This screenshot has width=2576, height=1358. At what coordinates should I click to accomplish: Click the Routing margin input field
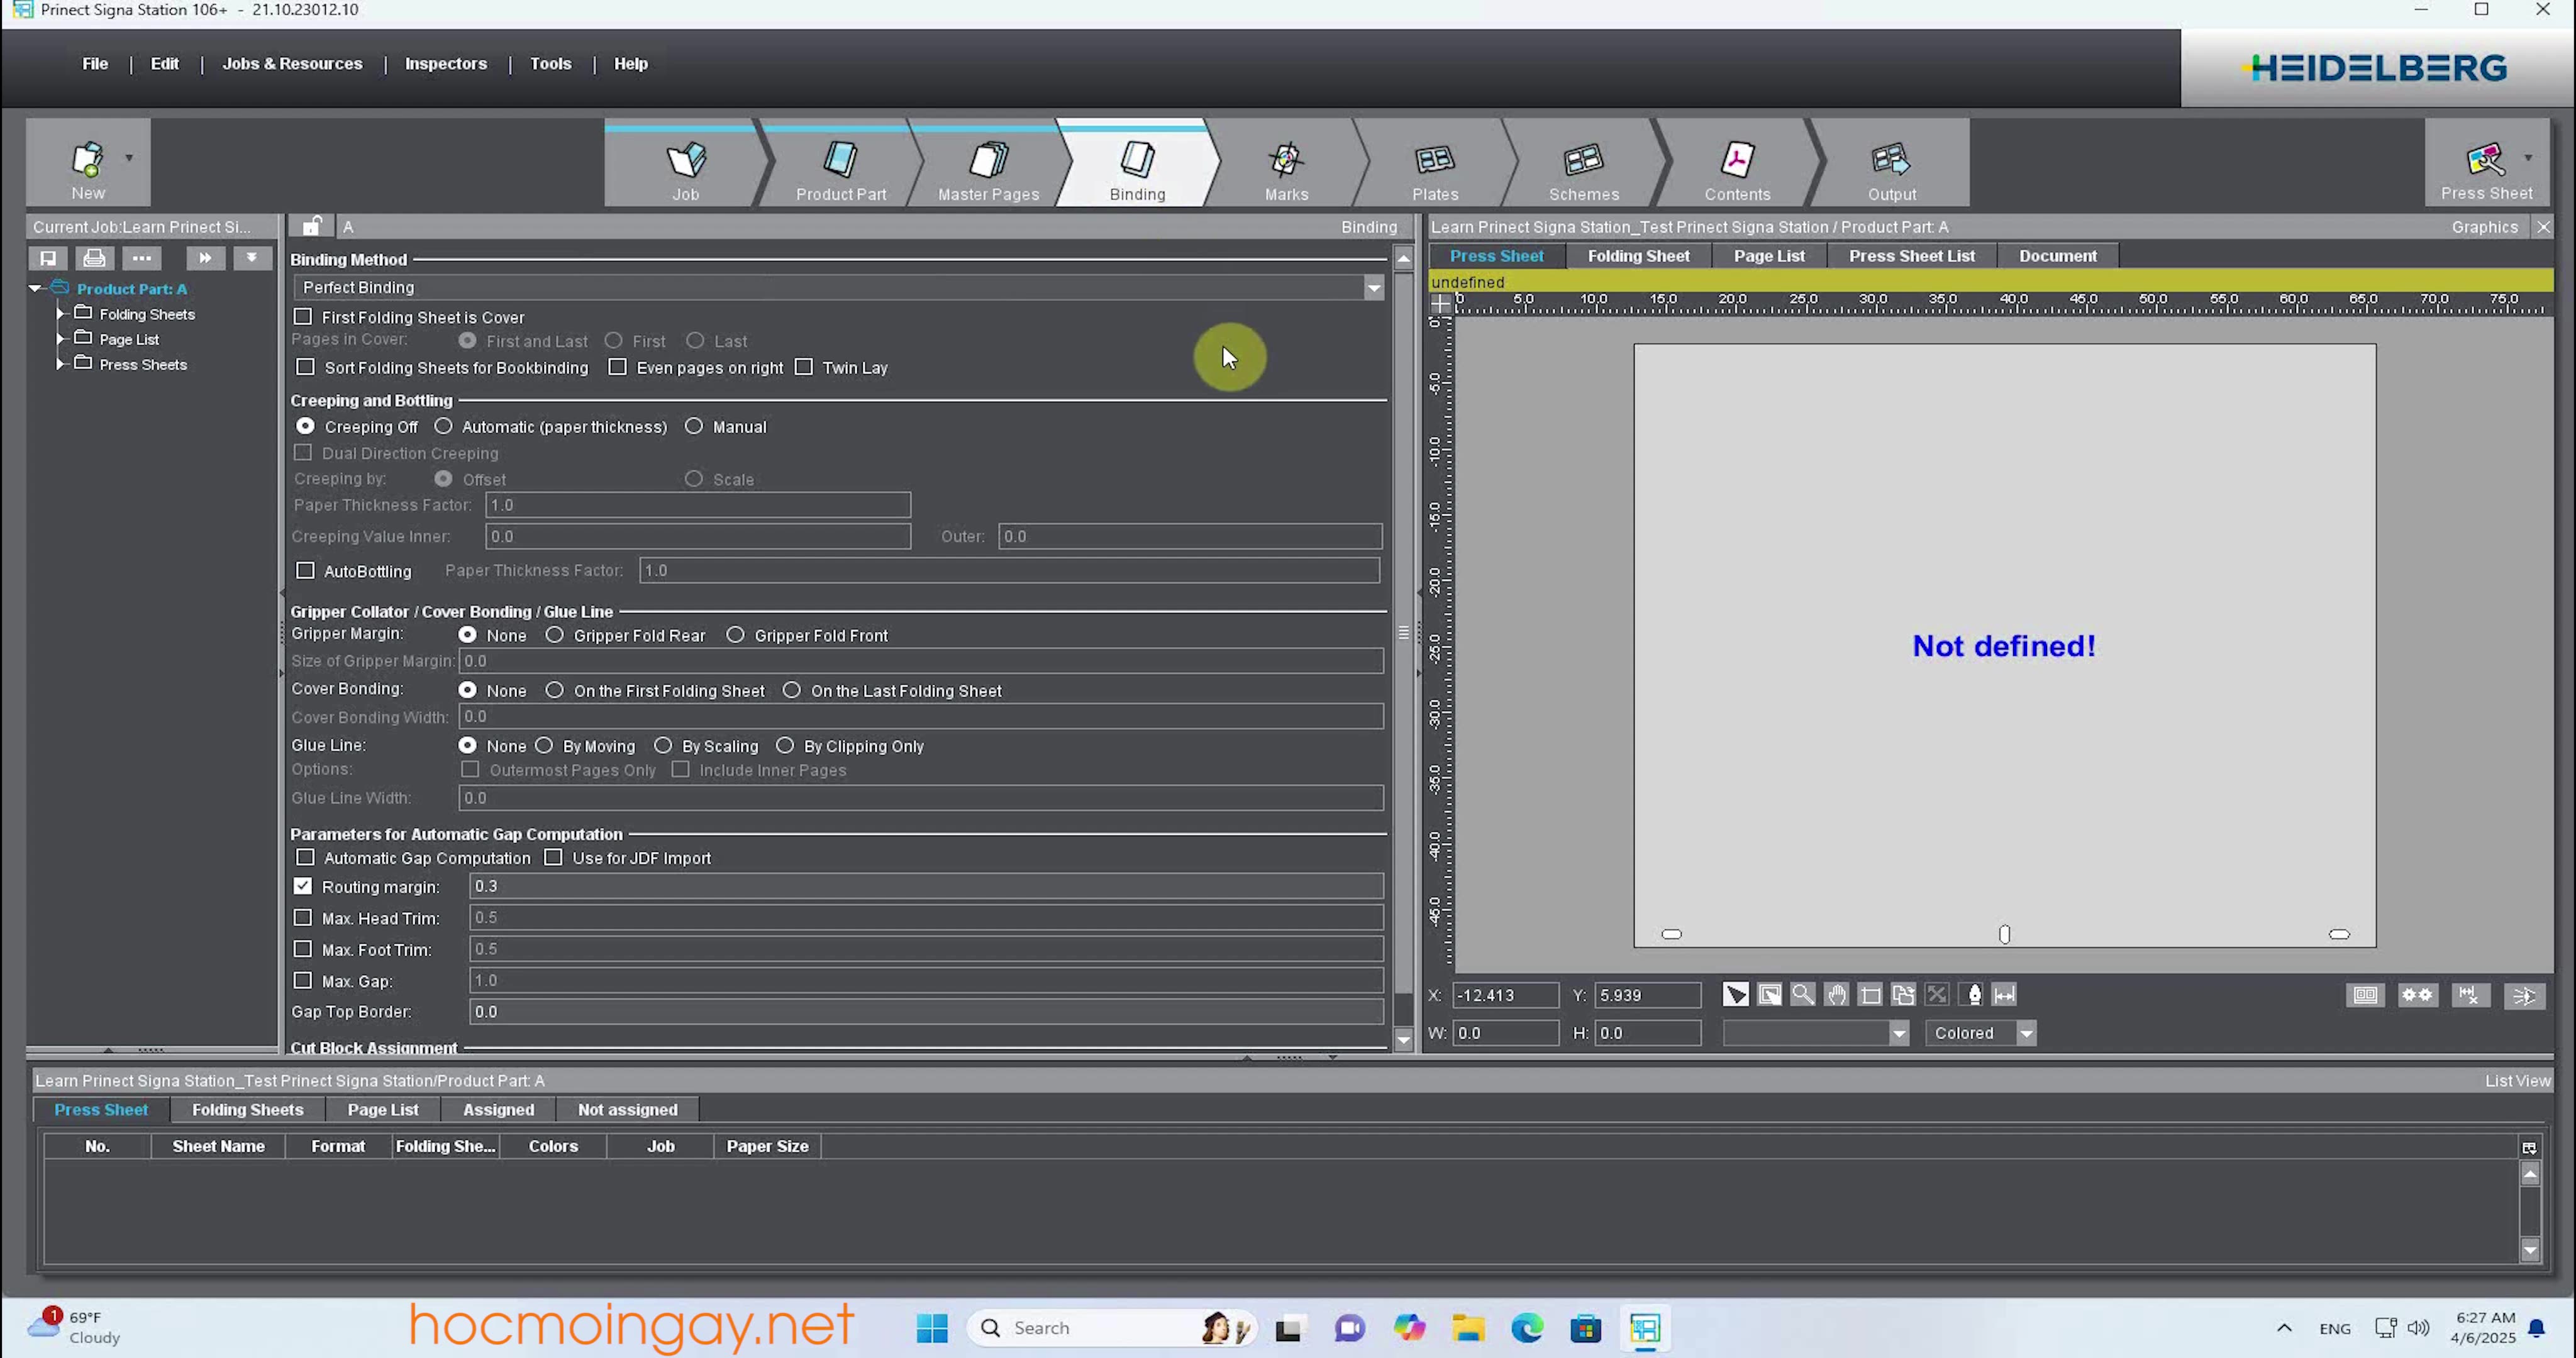(x=925, y=886)
